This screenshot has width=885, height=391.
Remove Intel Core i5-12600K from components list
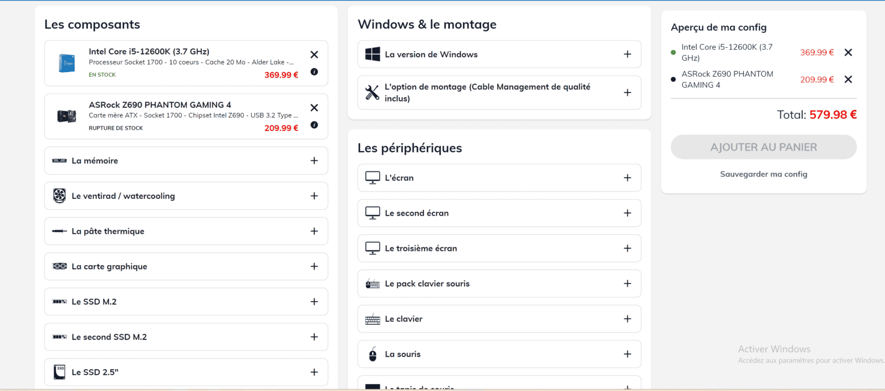tap(314, 55)
